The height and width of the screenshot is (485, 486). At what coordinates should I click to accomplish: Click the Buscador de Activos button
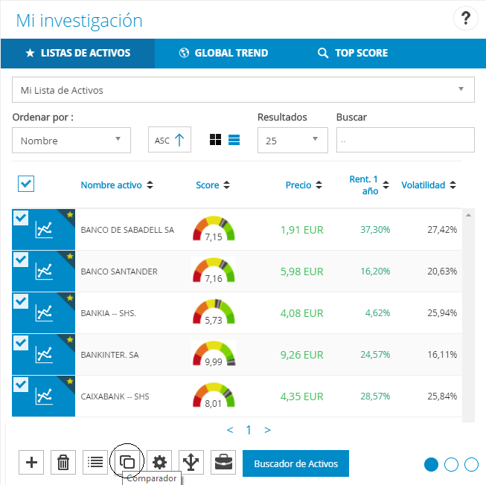point(295,463)
